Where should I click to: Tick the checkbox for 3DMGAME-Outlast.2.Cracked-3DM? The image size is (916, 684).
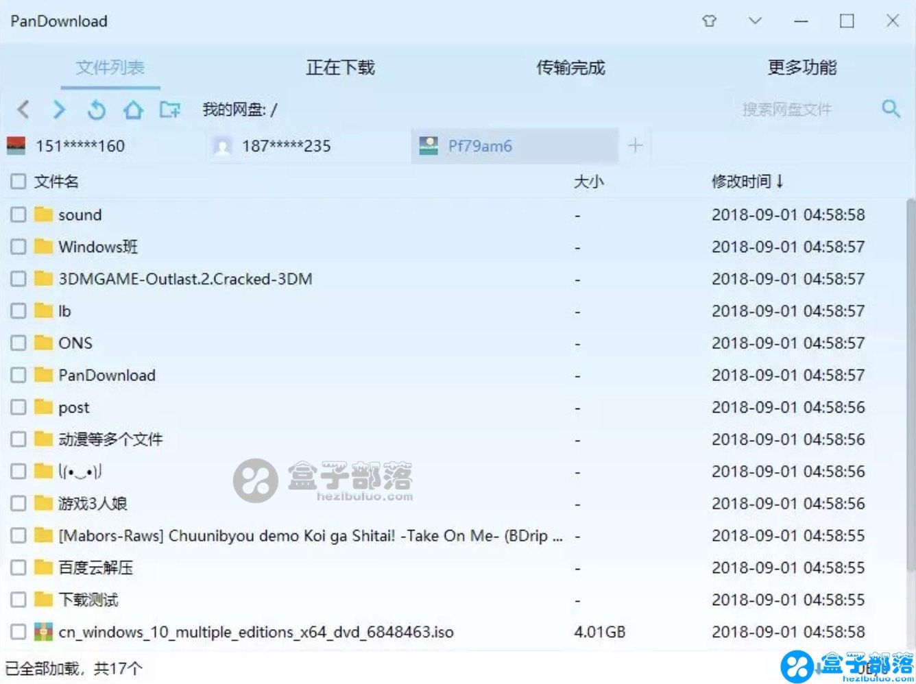[19, 278]
